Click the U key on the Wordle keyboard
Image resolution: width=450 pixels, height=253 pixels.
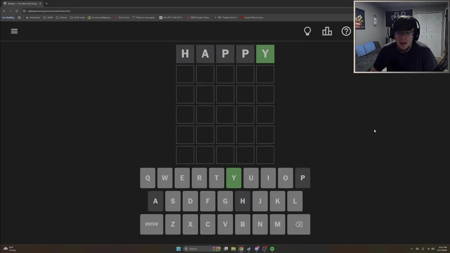(x=251, y=178)
